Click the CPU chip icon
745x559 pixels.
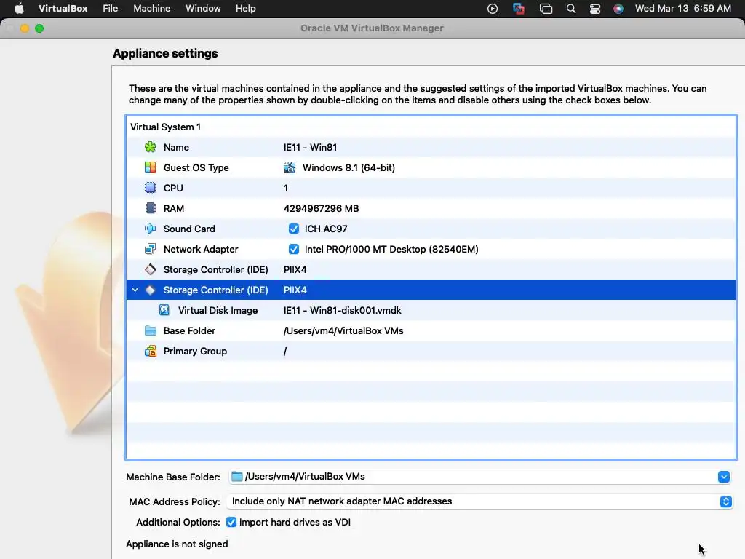click(151, 188)
